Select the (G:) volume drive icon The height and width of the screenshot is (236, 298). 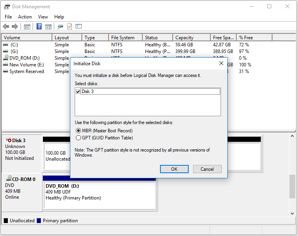(6, 51)
